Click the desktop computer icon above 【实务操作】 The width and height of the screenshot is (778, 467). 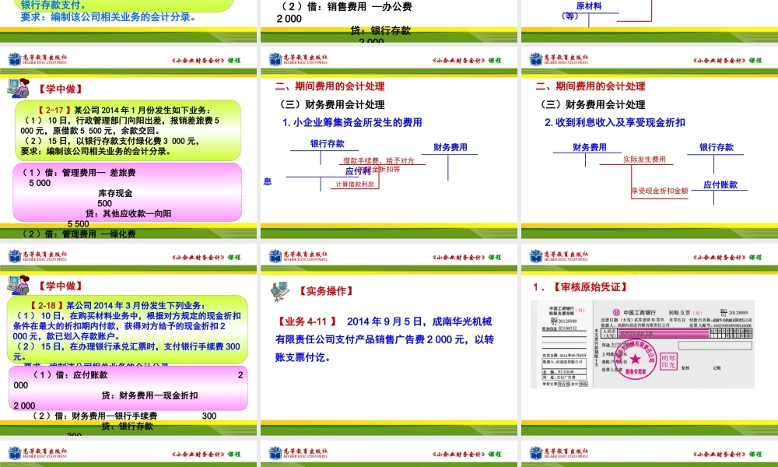281,291
